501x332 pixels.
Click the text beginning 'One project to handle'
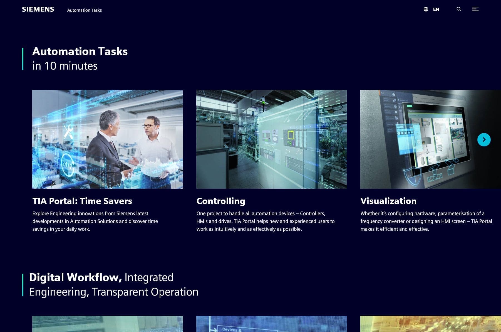tap(266, 221)
